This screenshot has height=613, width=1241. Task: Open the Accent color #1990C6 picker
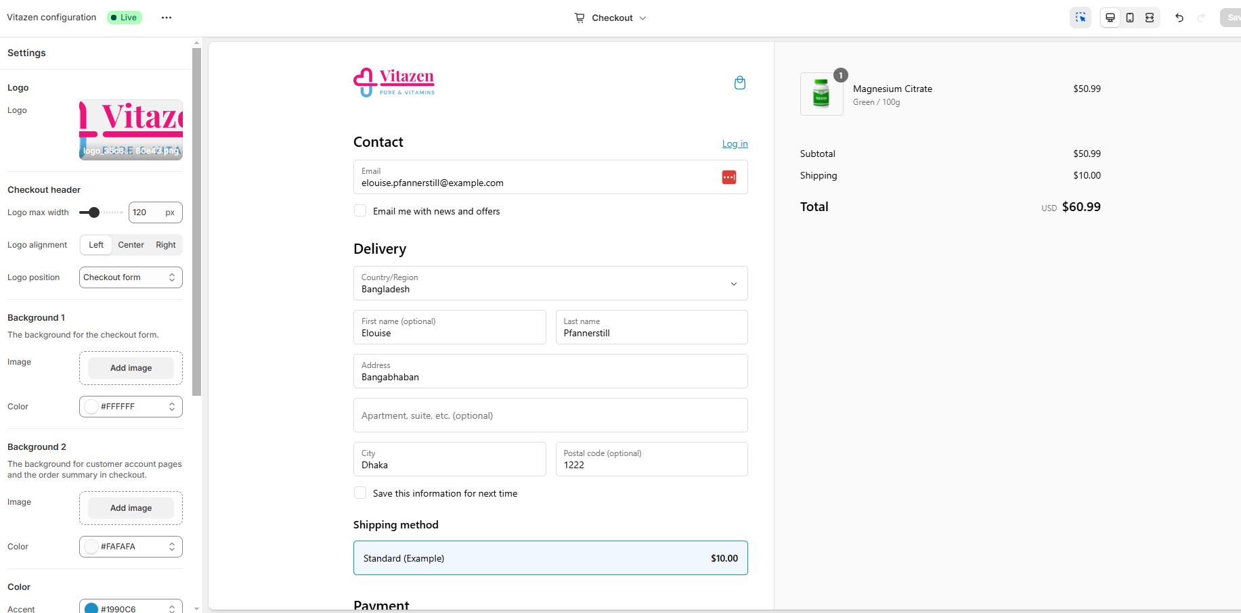(131, 606)
